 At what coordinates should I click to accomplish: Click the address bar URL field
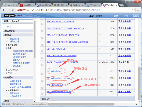[x=76, y=10]
